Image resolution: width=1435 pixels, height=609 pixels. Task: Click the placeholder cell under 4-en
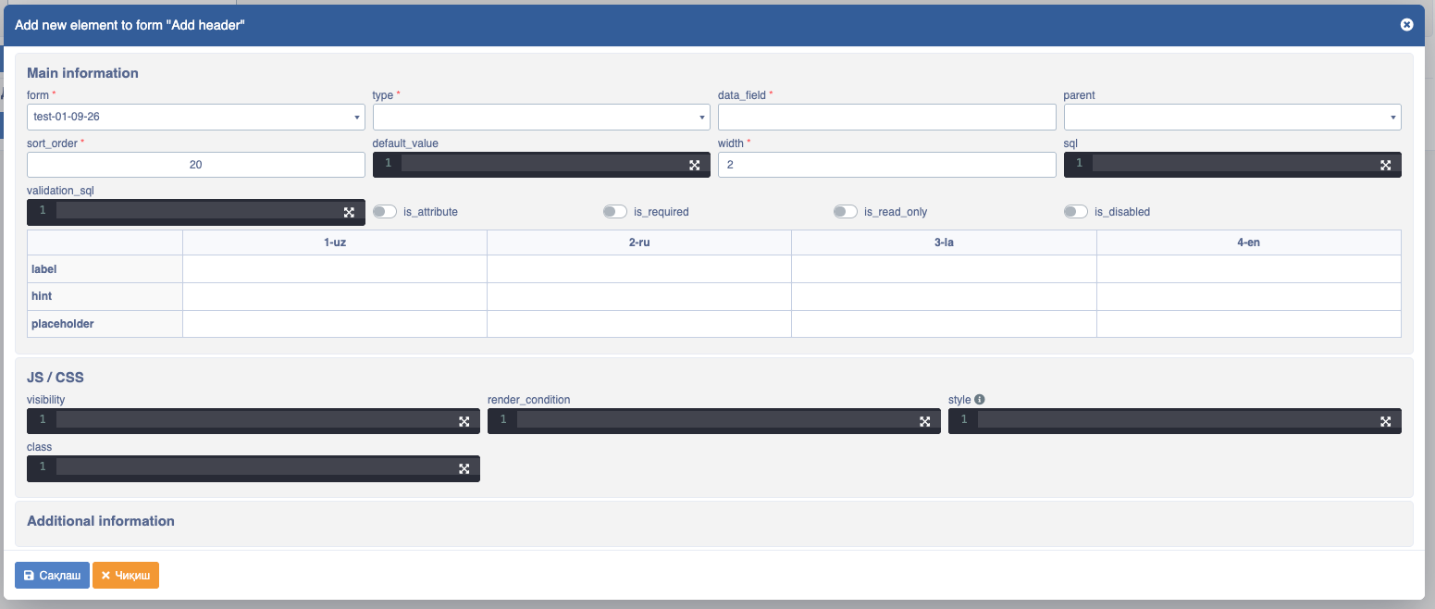click(x=1249, y=324)
